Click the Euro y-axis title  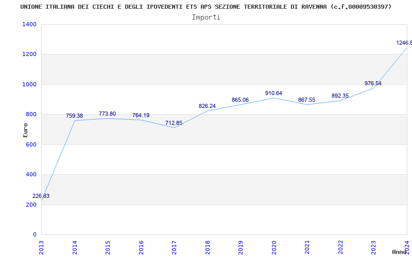coord(25,130)
